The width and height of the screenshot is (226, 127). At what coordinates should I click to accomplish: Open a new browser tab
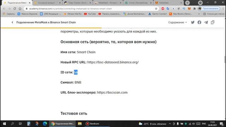pyautogui.click(x=188, y=3)
